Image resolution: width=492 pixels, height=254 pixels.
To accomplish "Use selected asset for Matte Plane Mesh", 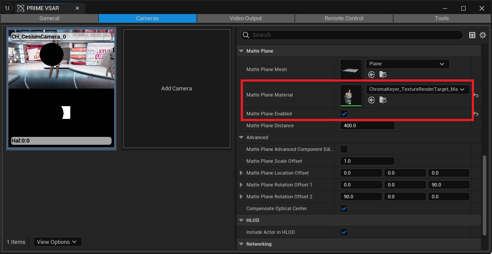I will (372, 75).
